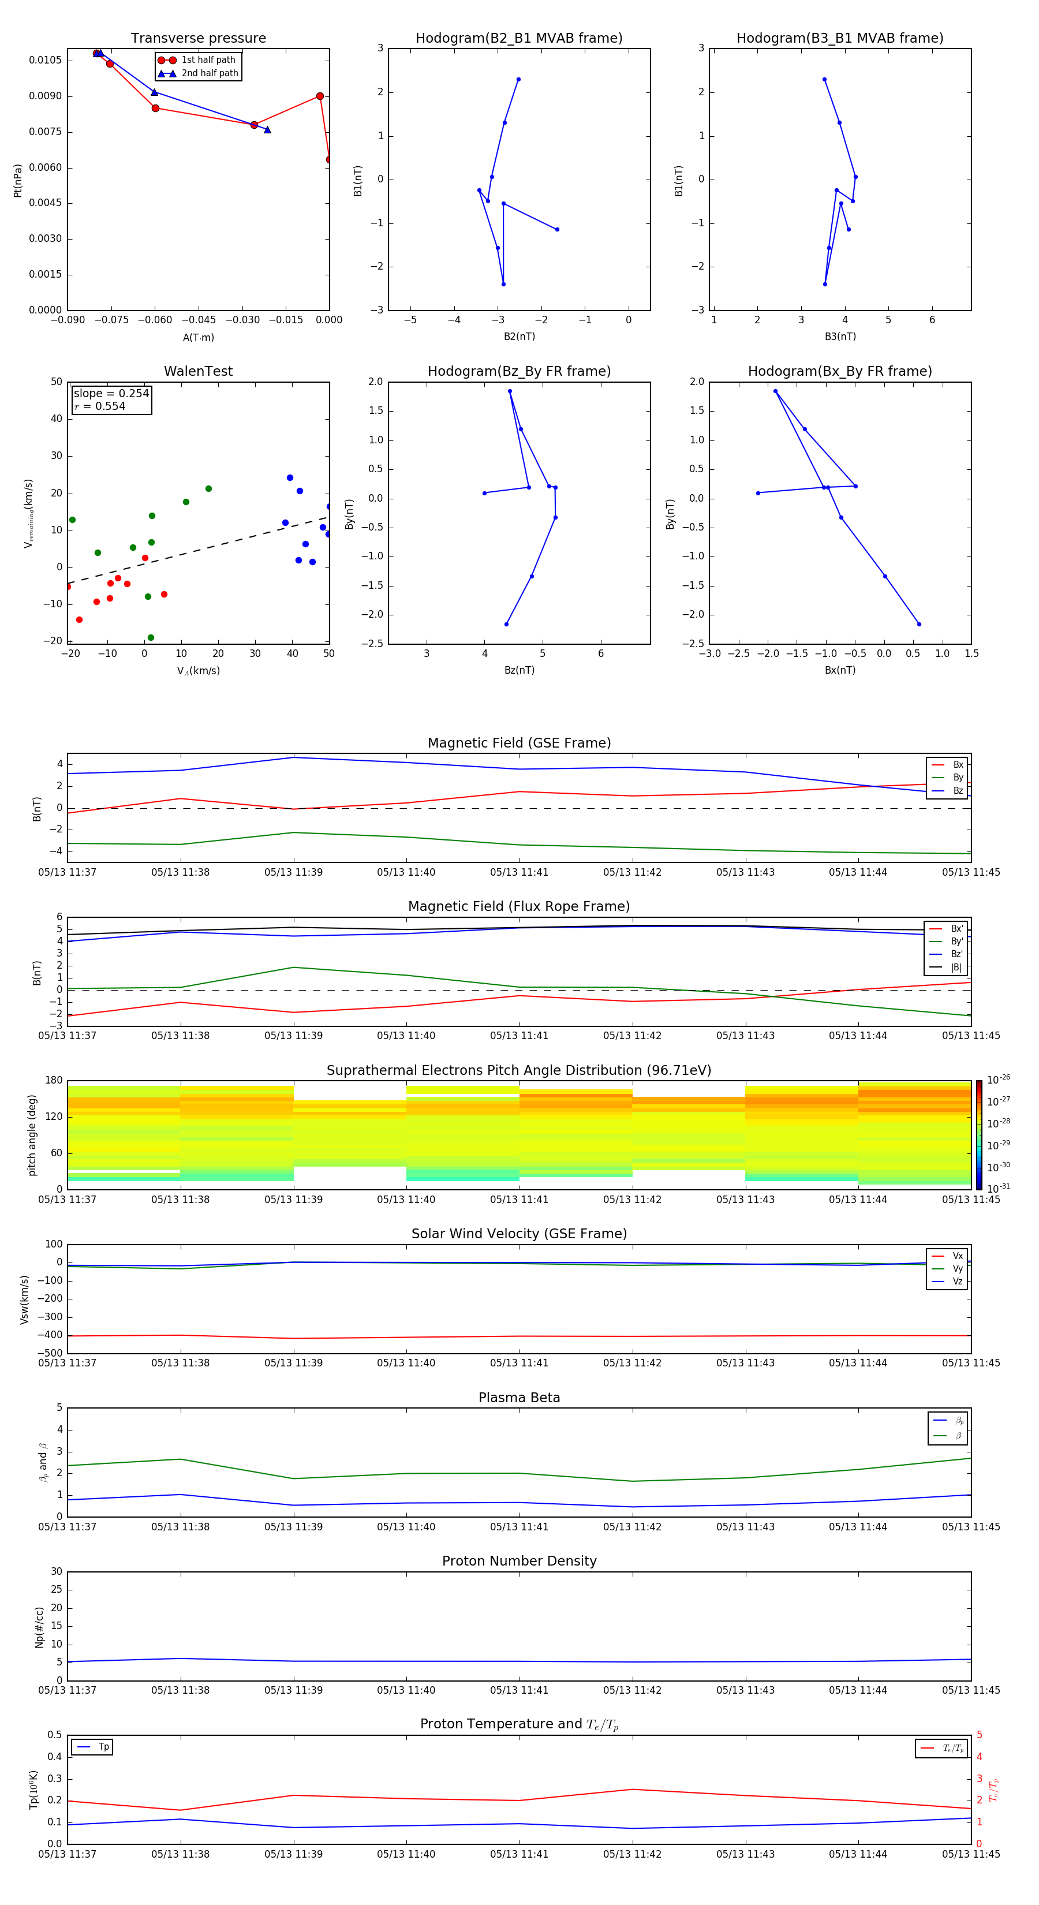
Task: Click '|B|' in the Flux Rope legend
Action: click(956, 968)
